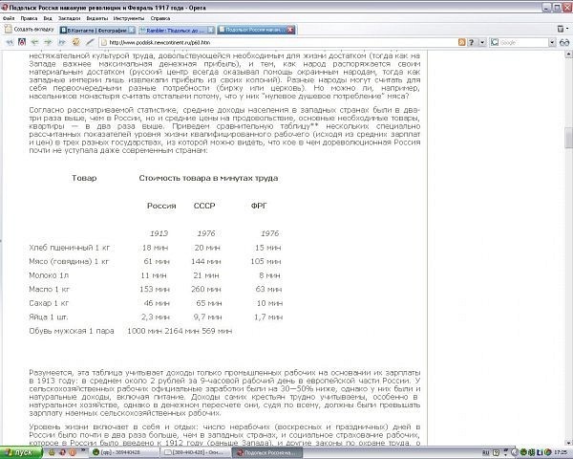Screen dimensions: 573x459
Task: Close the active Подольск Россия tab
Action: 290,30
